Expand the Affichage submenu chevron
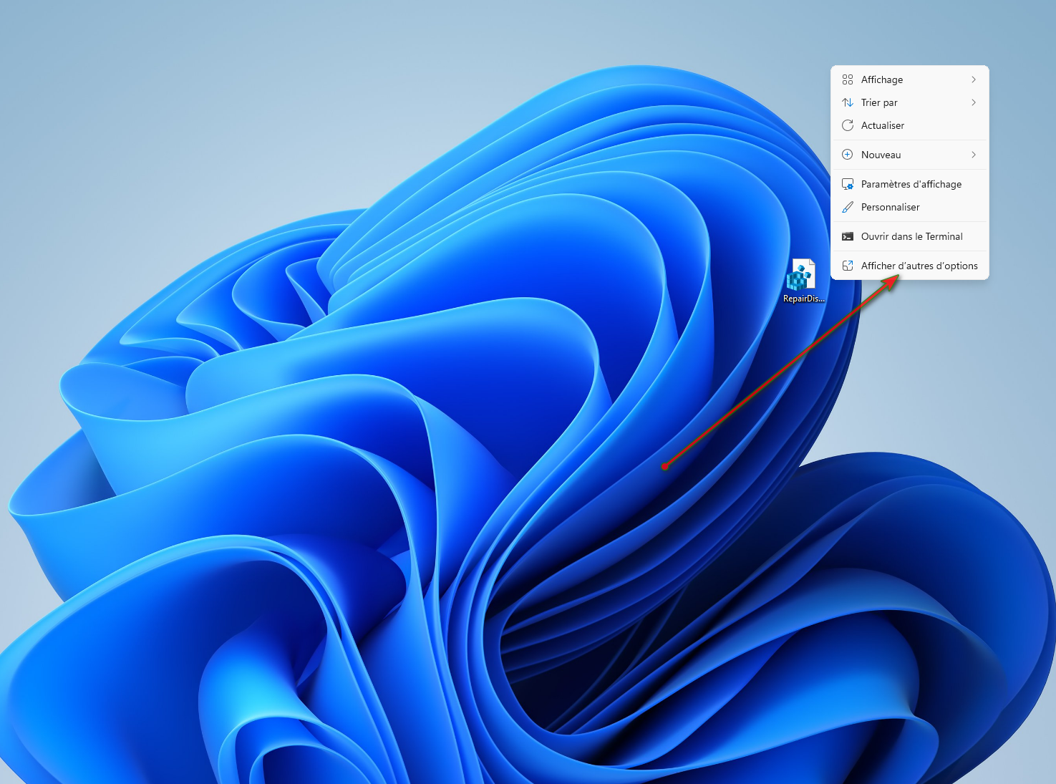Viewport: 1056px width, 784px height. coord(974,79)
